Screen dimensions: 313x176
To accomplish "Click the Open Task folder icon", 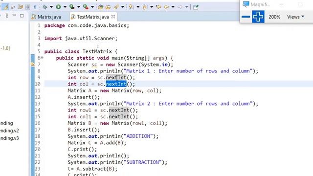I will point(108,7).
